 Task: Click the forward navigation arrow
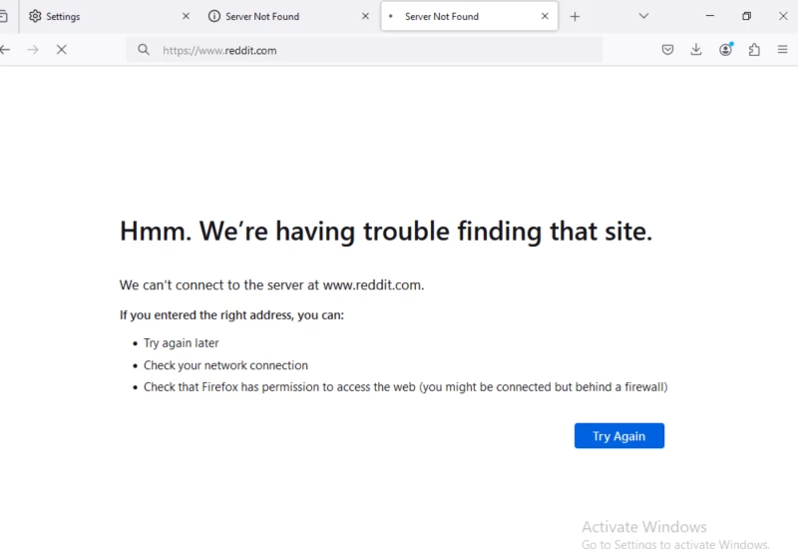[33, 50]
